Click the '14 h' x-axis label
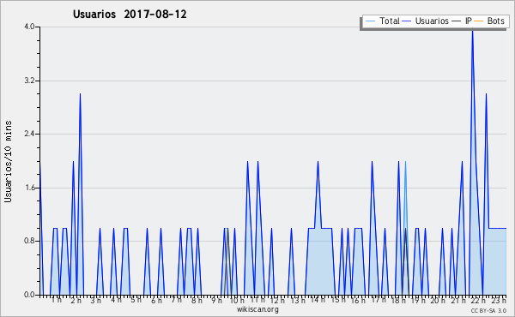515x317 pixels. click(318, 300)
